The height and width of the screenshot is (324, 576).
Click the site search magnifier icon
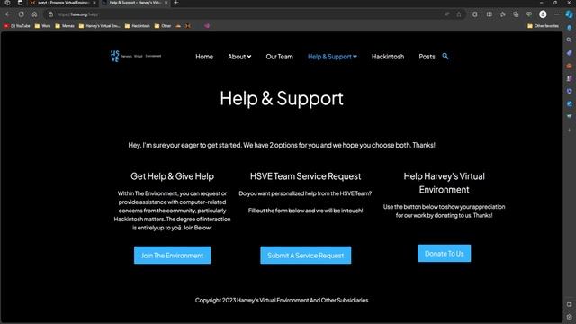445,56
